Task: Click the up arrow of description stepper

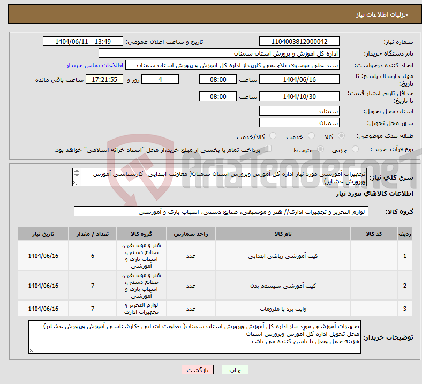Action: 77,171
